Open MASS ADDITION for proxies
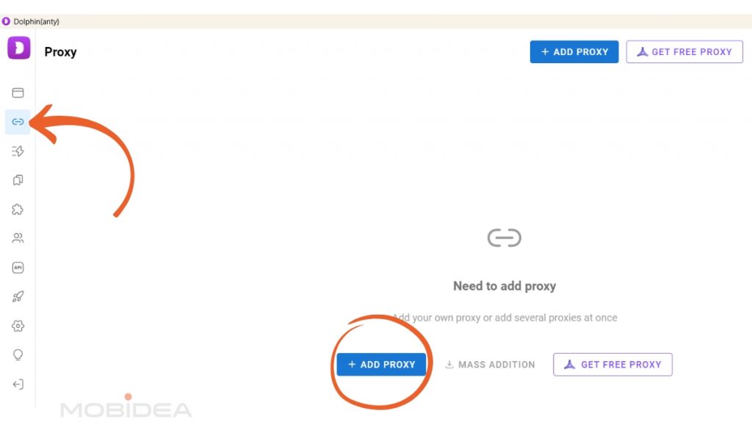The width and height of the screenshot is (752, 438). pos(490,364)
